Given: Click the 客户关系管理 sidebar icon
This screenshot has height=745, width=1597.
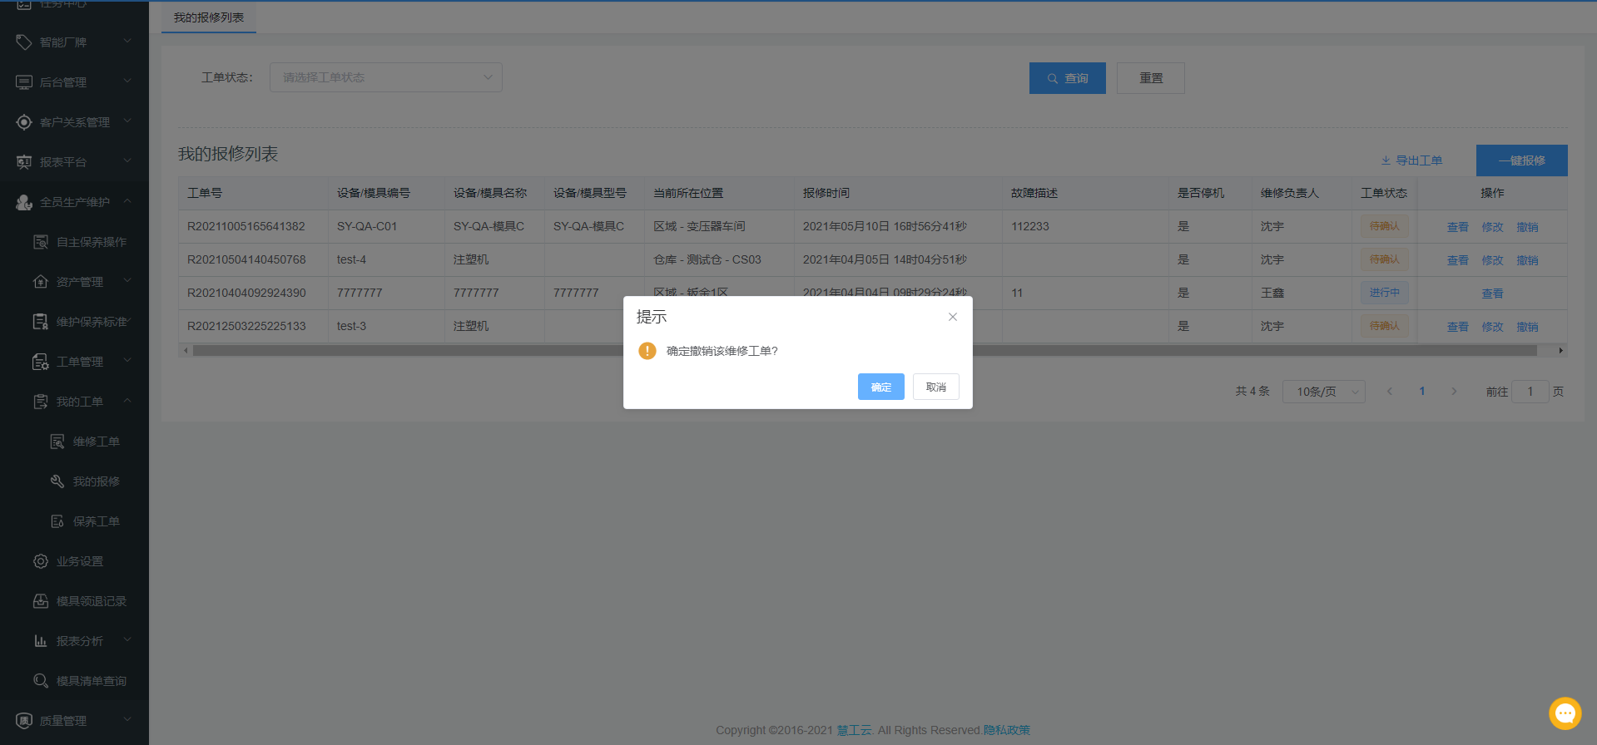Looking at the screenshot, I should click(24, 122).
